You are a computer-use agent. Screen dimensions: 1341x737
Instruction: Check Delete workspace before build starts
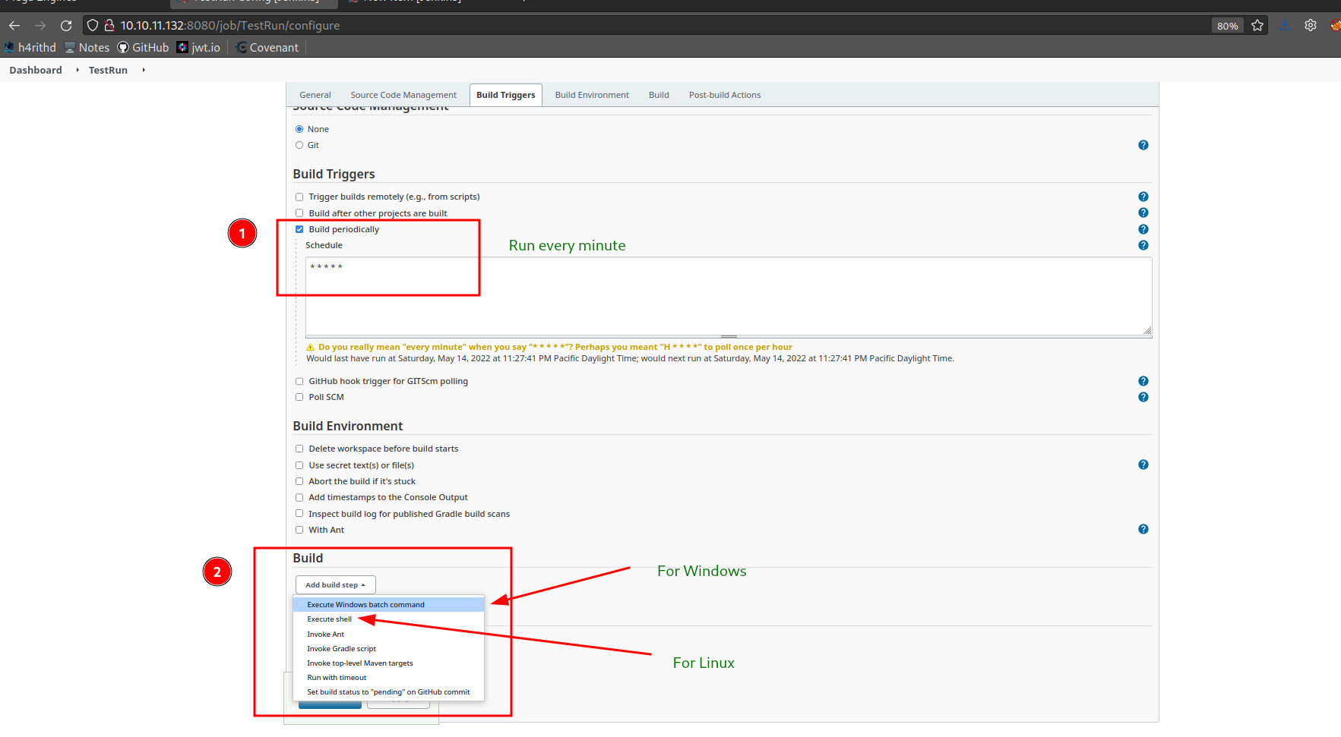point(299,449)
